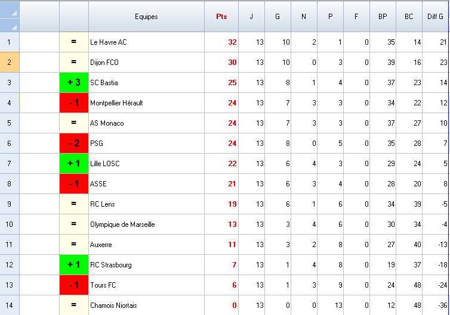Select the Diff G column header
The height and width of the screenshot is (315, 450).
[x=435, y=17]
